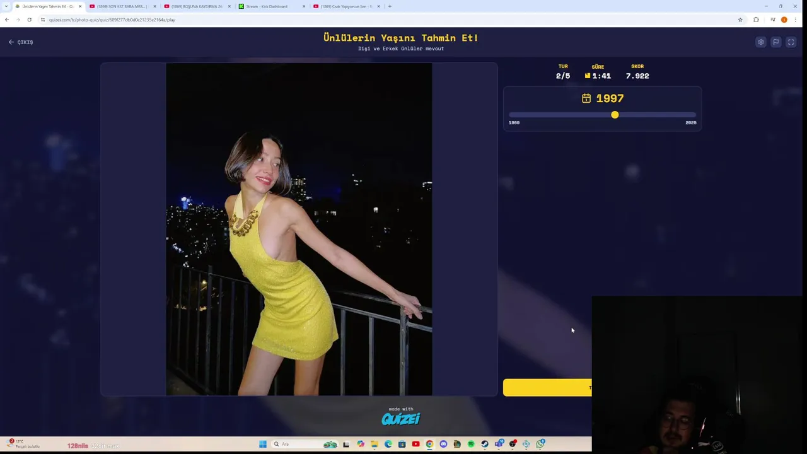The width and height of the screenshot is (807, 454).
Task: Open League of Legends taskbar icon
Action: (457, 444)
